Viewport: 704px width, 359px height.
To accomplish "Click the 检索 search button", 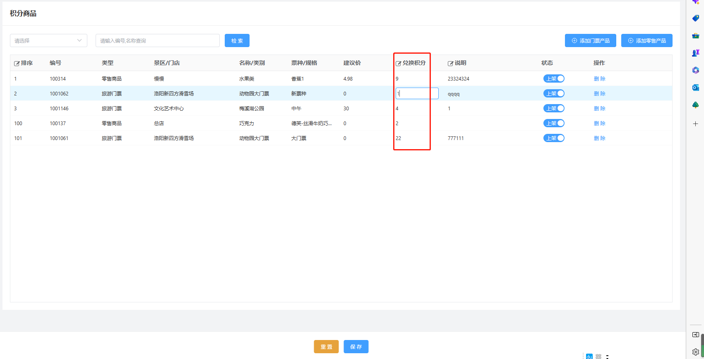I will 237,40.
